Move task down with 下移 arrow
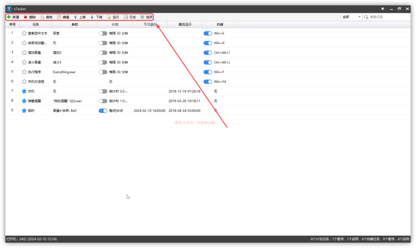 pyautogui.click(x=92, y=17)
